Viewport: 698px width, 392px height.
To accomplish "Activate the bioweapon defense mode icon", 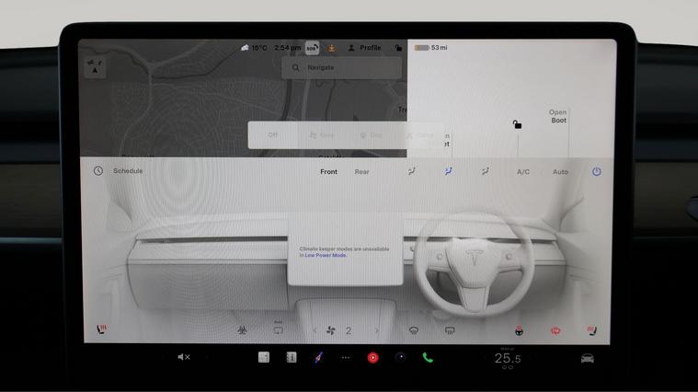I will point(242,330).
